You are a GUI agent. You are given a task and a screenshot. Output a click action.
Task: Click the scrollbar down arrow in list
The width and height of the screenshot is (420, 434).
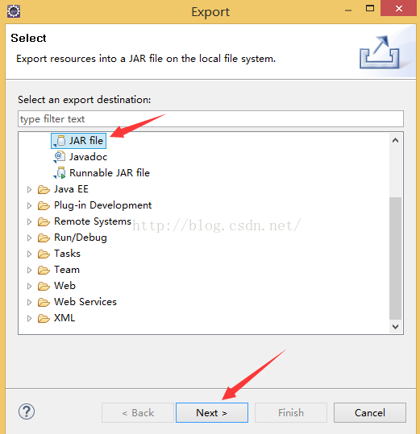pos(395,327)
